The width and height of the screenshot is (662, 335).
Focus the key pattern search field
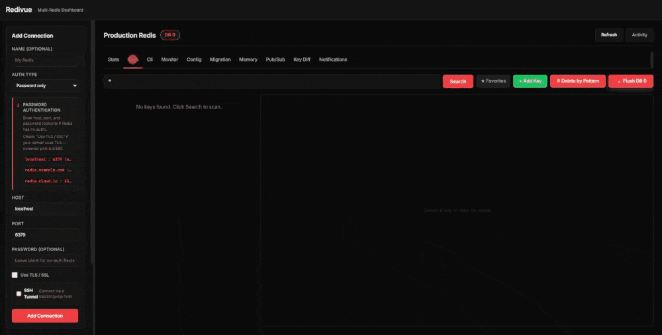click(272, 81)
